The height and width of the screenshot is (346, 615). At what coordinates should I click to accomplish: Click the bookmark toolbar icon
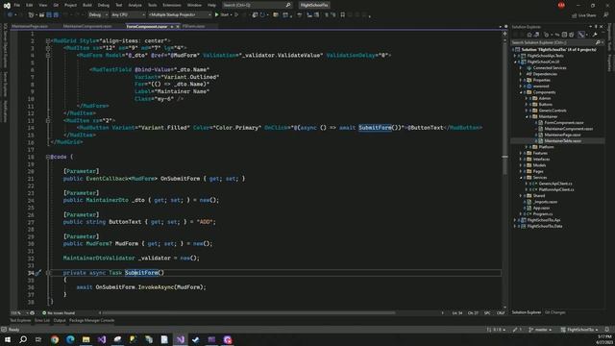pos(342,14)
